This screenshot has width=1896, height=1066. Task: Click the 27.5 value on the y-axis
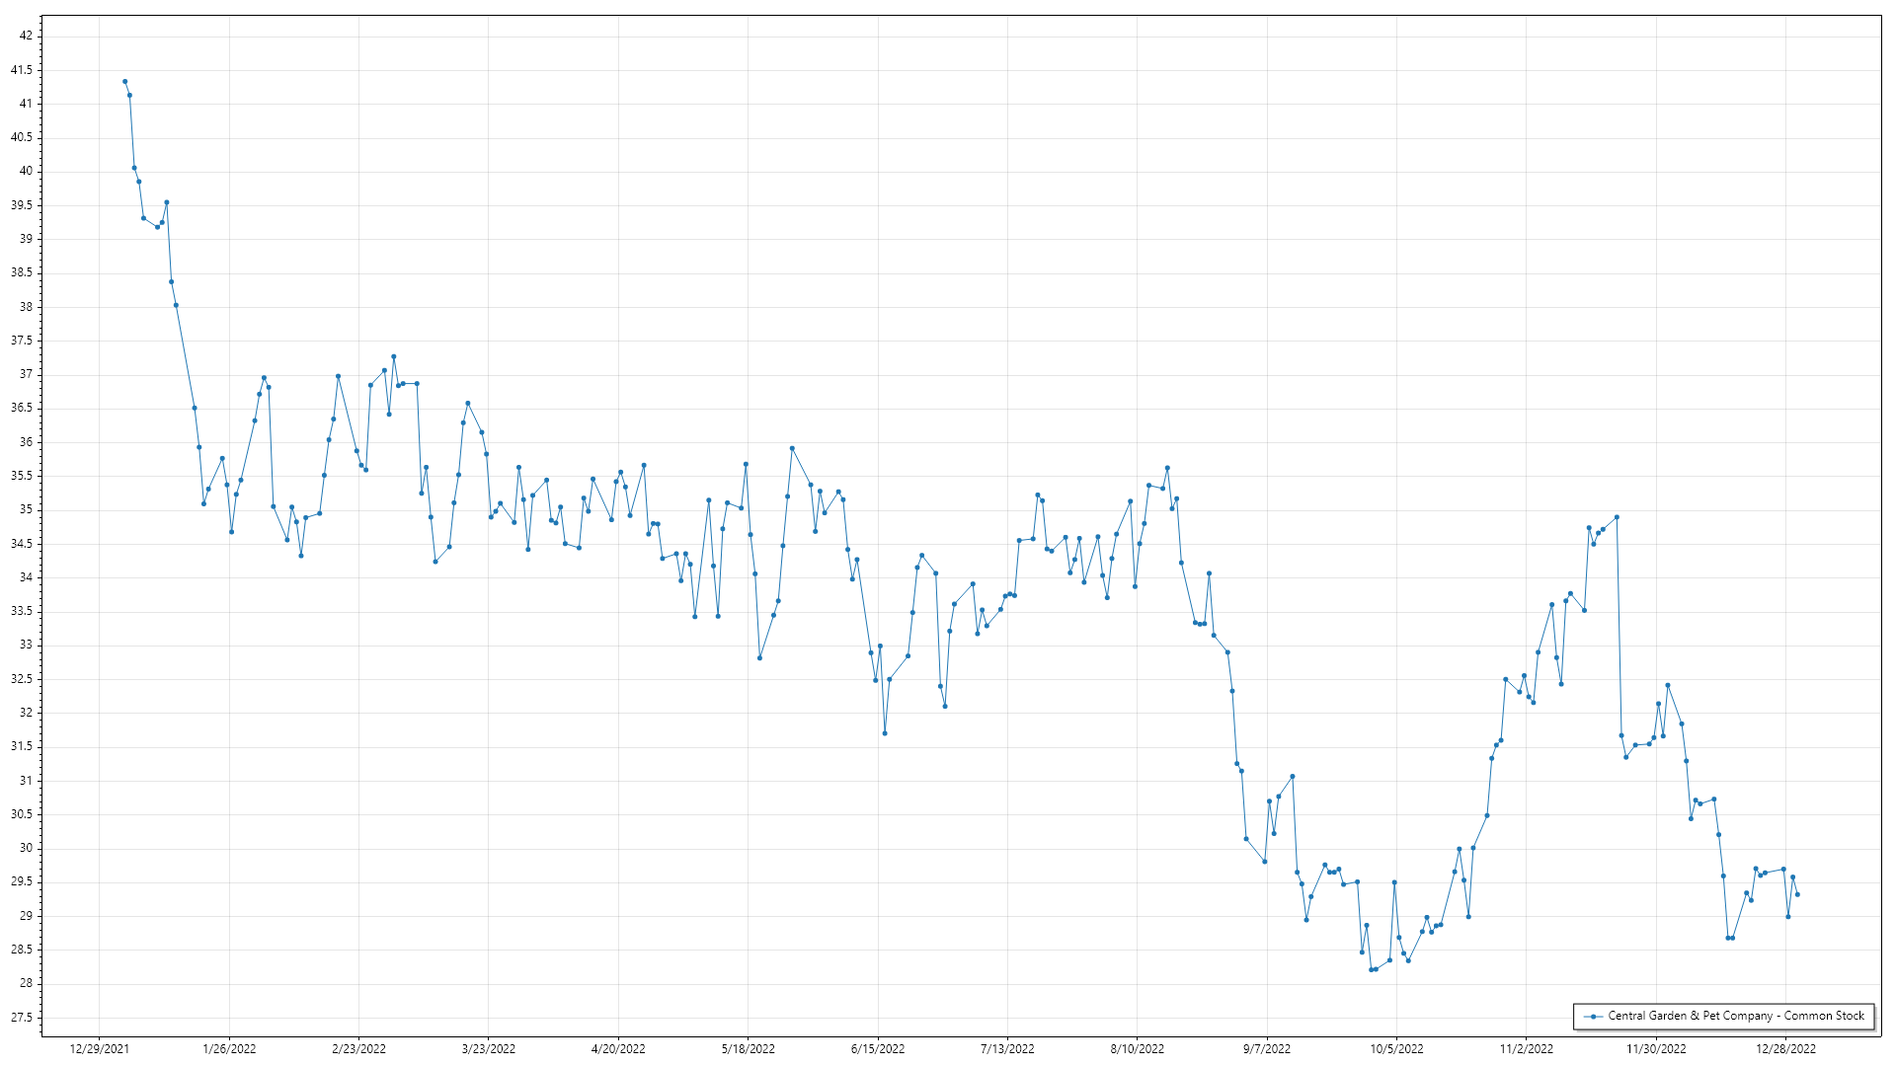tap(22, 1018)
